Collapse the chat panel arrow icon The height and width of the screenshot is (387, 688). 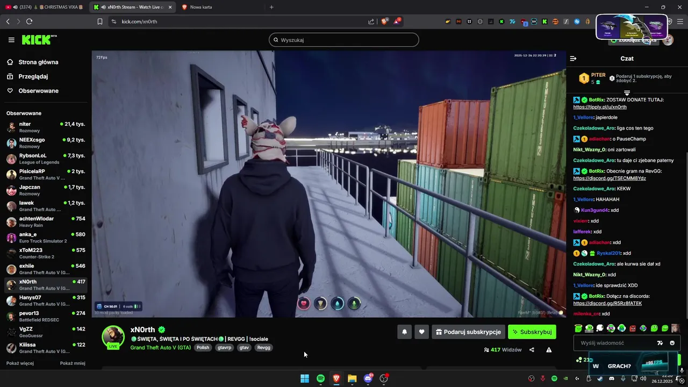573,59
